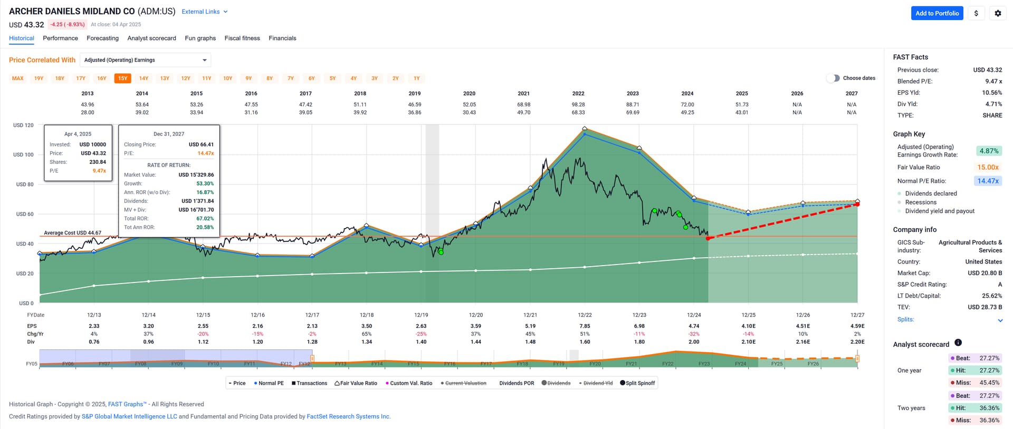Switch on the Choose dates toggle
Screen dimensions: 1013x429
(833, 78)
